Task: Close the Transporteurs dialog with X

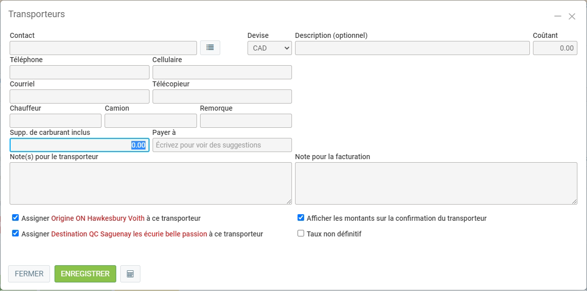Action: [x=572, y=16]
